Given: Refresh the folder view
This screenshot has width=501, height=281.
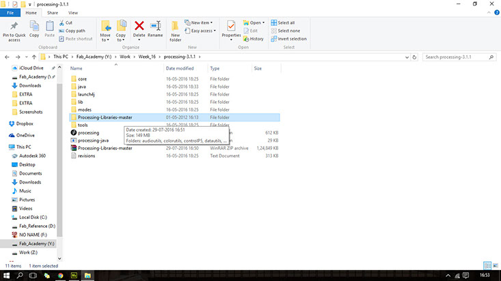Looking at the screenshot, I should 414,57.
